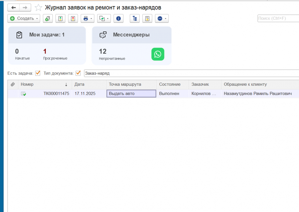Click the "Состояние" column header
Image resolution: width=299 pixels, height=212 pixels.
[x=170, y=84]
